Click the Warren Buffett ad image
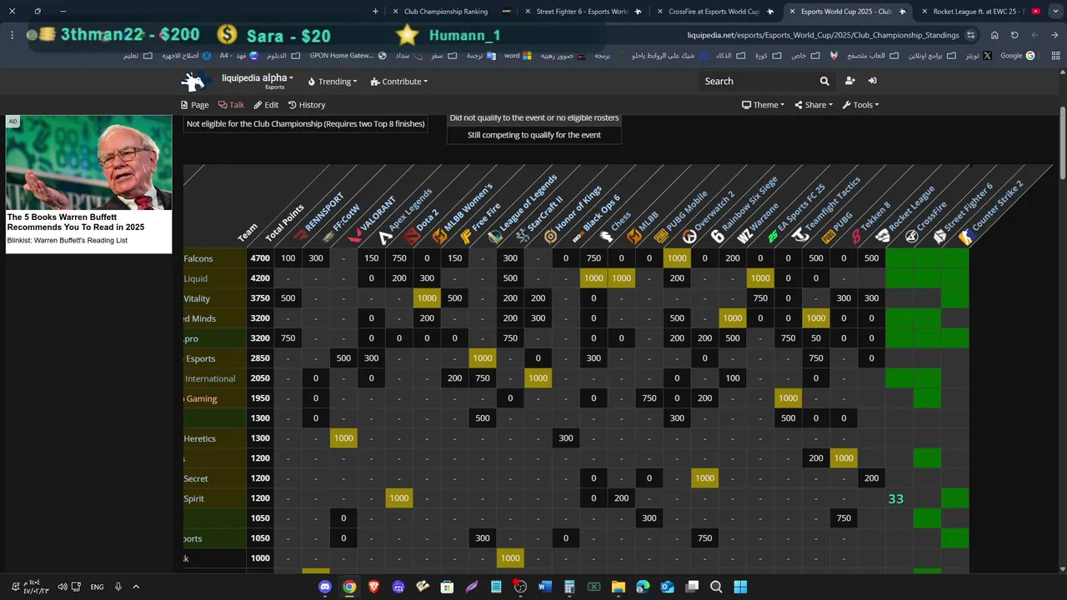Viewport: 1067px width, 600px height. pyautogui.click(x=89, y=162)
